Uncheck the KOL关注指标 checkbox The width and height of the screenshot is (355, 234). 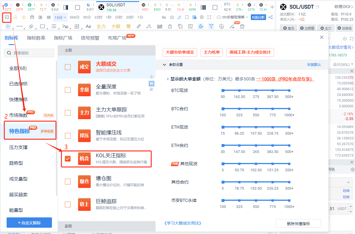pos(68,159)
